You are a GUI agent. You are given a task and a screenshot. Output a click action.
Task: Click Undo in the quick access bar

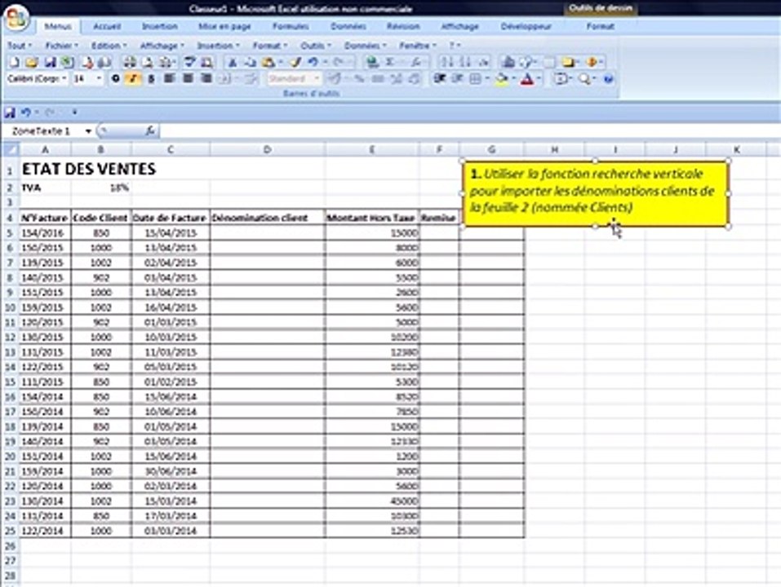coord(25,113)
